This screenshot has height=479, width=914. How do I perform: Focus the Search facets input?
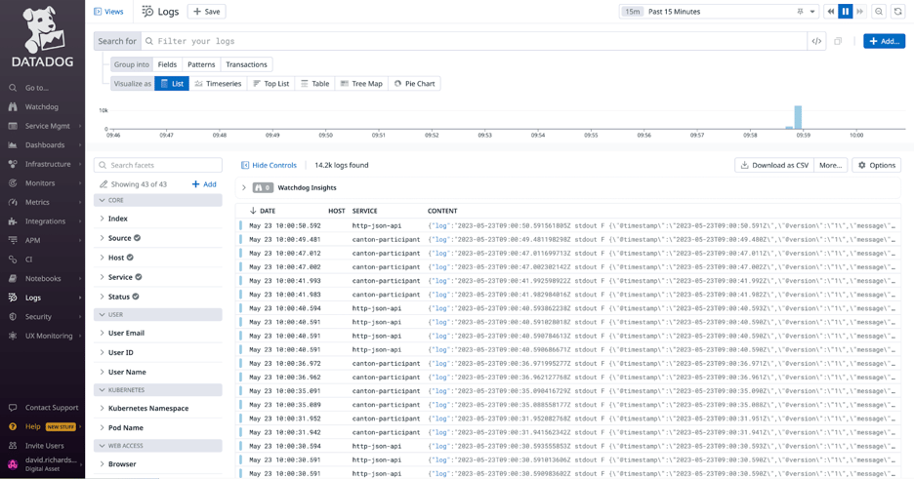(x=158, y=165)
